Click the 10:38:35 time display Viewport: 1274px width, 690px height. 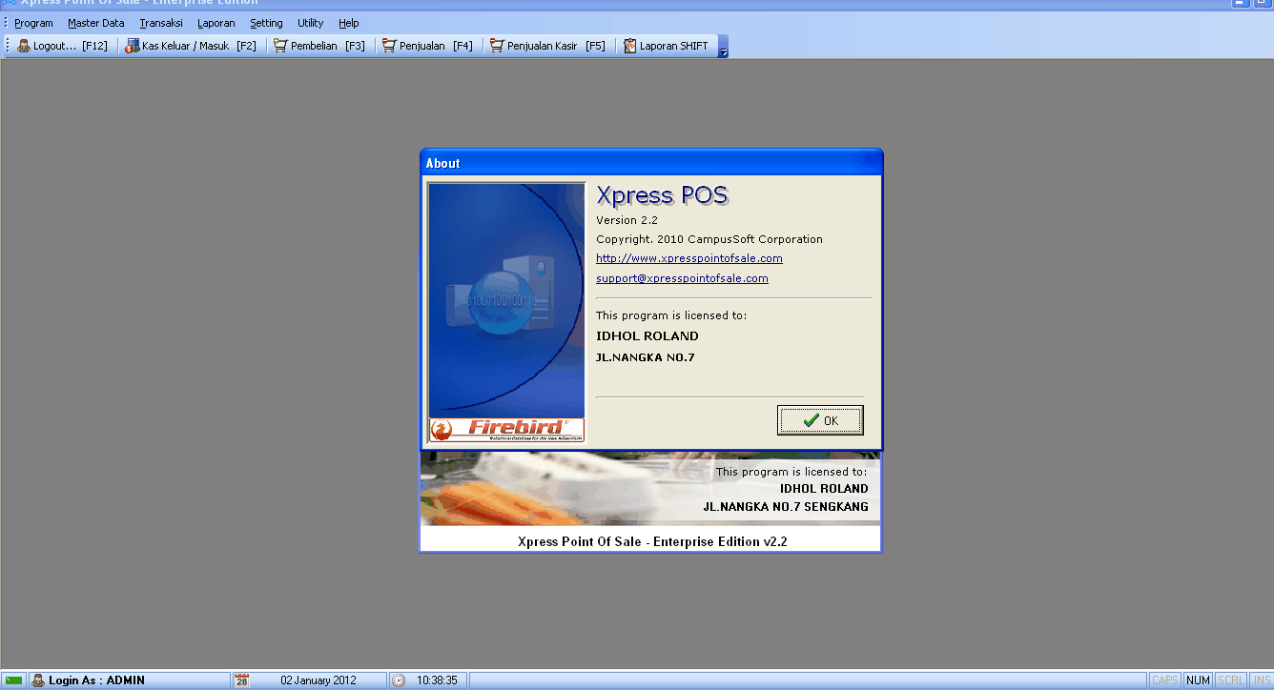tap(437, 680)
